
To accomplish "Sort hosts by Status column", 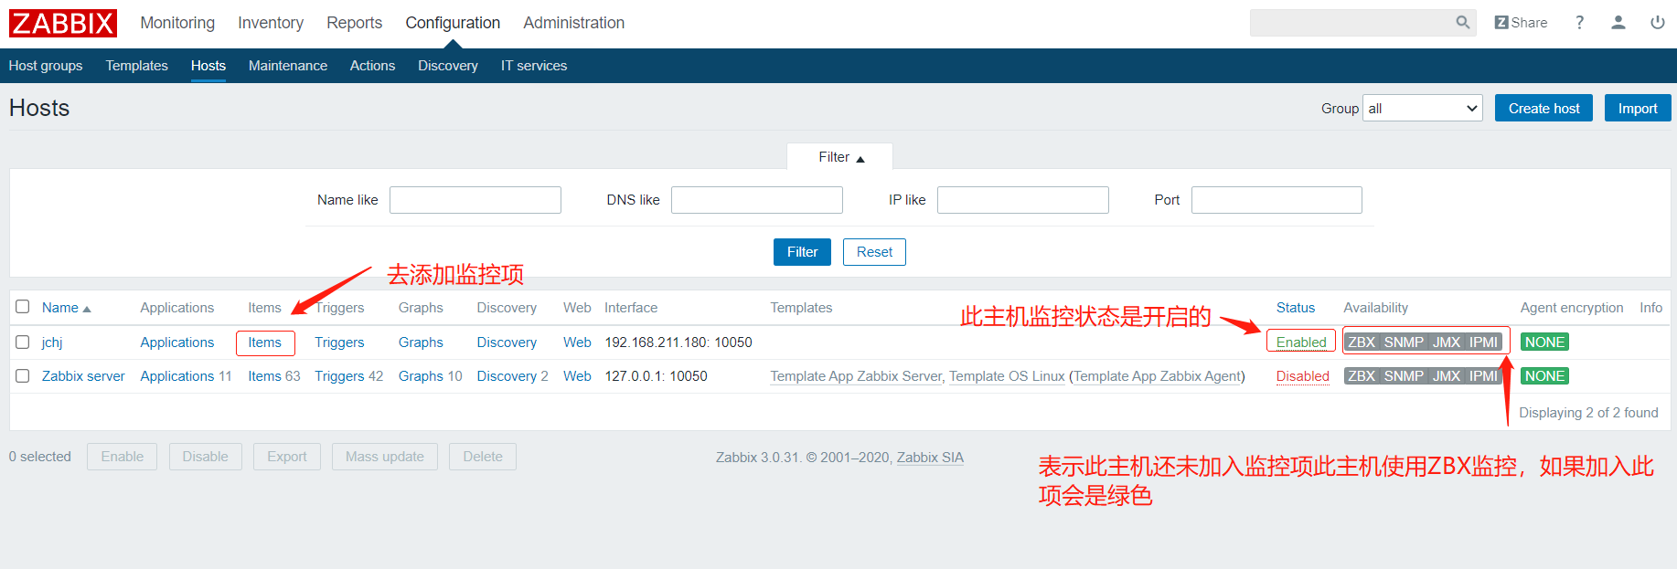I will point(1295,308).
